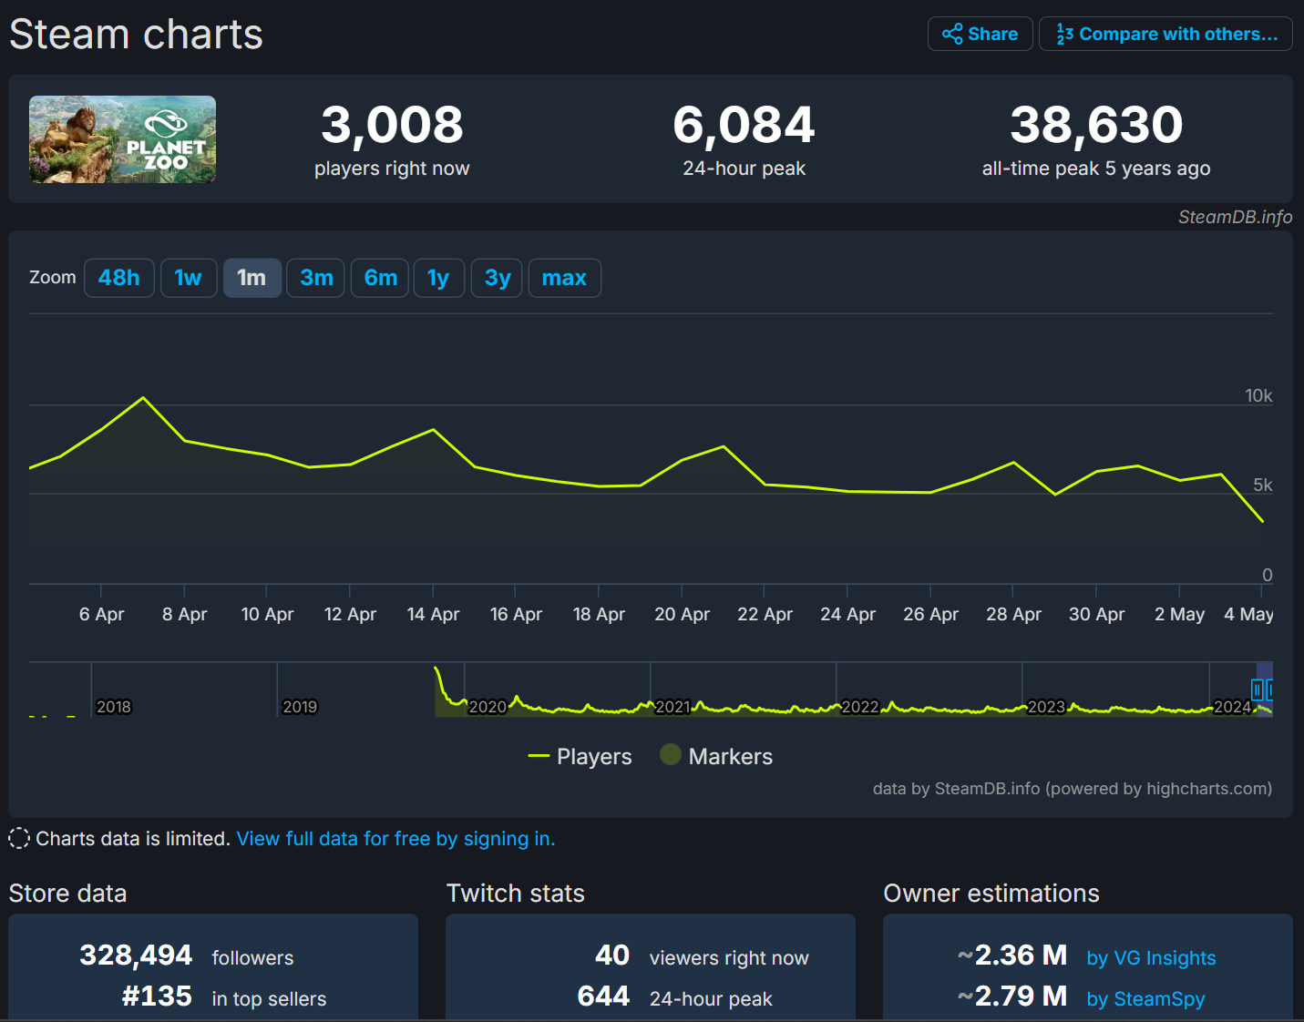Screen dimensions: 1304x1022
Task: Click the 3,008 players right now value
Action: [x=392, y=125]
